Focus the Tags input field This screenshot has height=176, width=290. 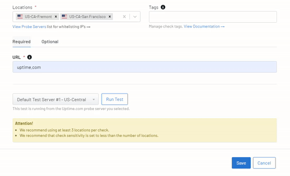pos(213,17)
